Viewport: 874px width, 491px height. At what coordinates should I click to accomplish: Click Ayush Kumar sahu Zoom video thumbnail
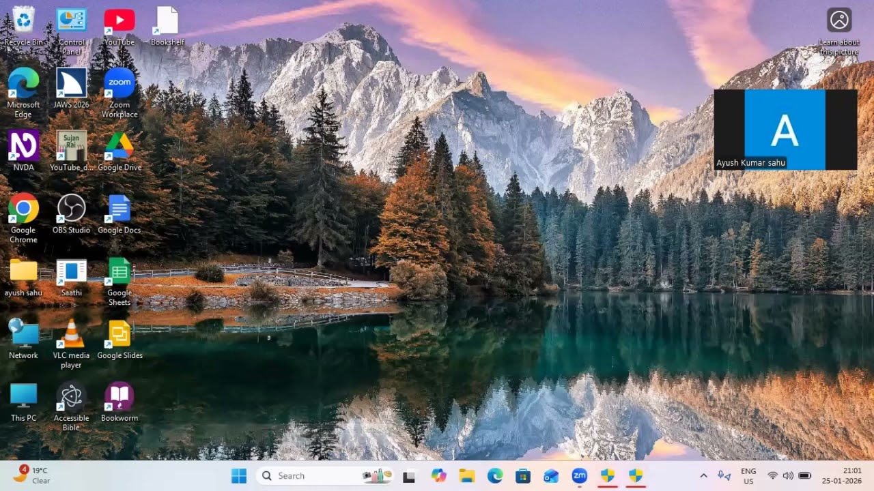click(785, 130)
